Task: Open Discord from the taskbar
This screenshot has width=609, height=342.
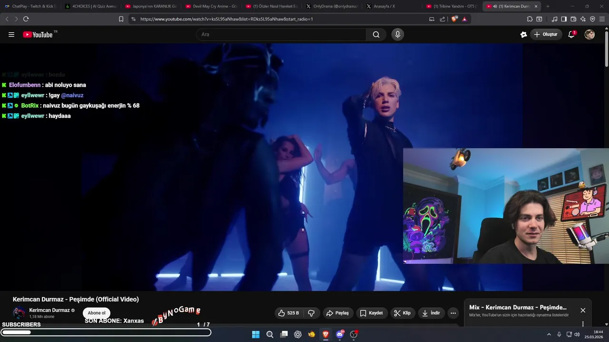Action: coord(340,334)
